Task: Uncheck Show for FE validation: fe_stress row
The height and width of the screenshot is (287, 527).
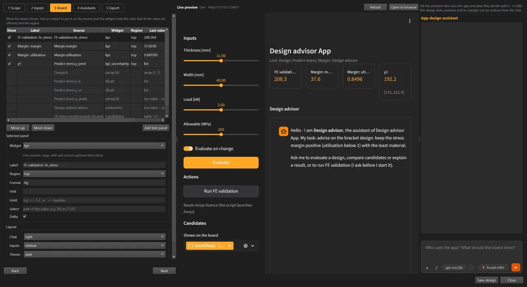Action: [9, 37]
